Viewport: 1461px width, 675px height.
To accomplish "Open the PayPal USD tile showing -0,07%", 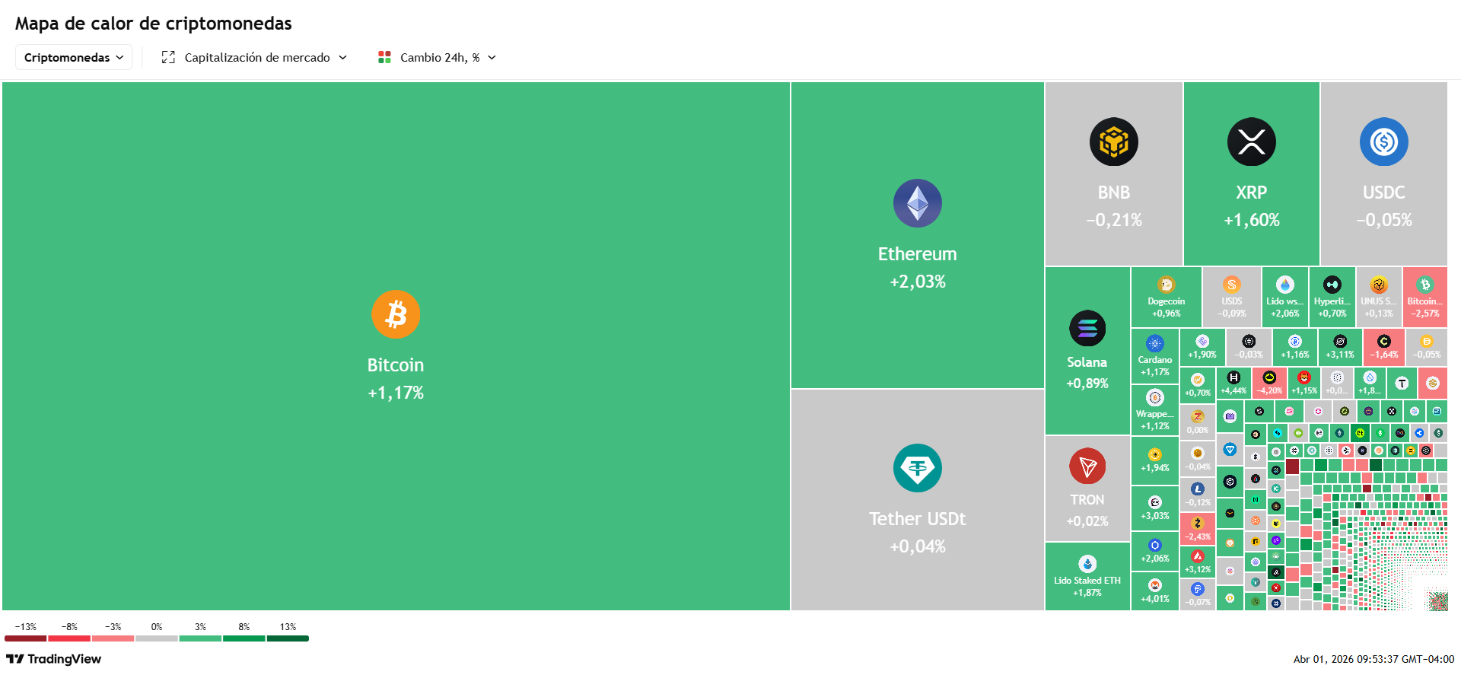I will coord(1198,594).
